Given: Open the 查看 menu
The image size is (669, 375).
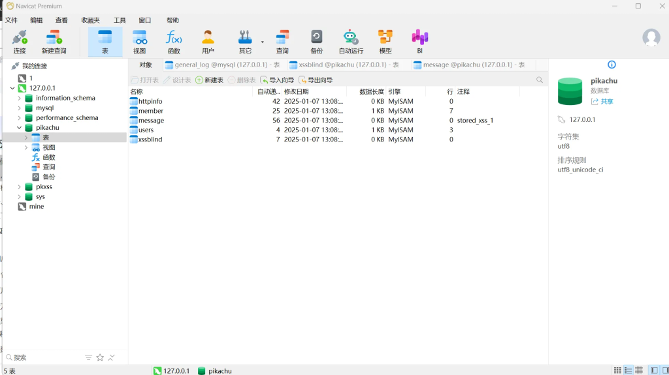Looking at the screenshot, I should pos(61,20).
